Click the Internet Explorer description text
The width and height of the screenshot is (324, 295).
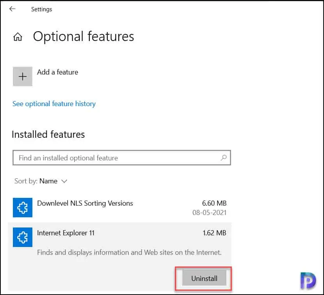(x=129, y=252)
